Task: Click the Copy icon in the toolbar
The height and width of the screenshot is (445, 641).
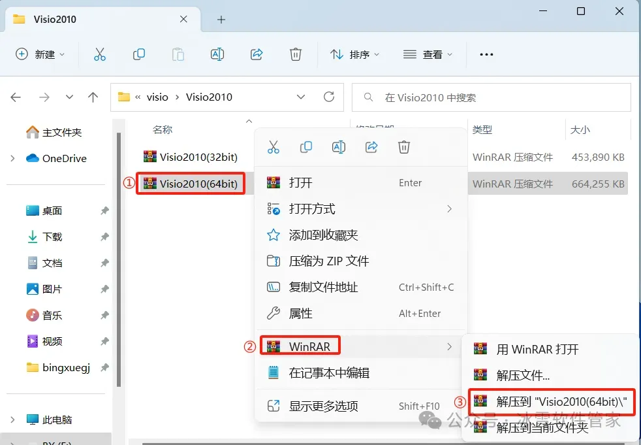Action: point(138,54)
